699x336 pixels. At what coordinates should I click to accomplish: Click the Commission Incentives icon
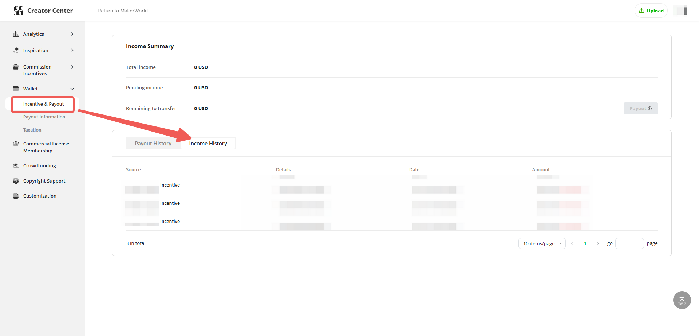click(x=16, y=67)
